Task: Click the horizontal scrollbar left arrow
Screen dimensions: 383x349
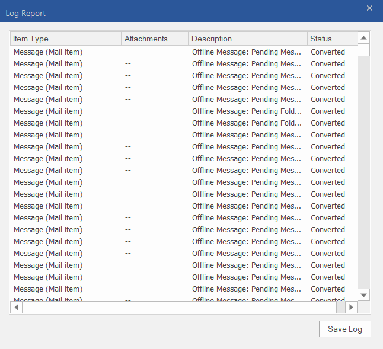Action: click(17, 307)
